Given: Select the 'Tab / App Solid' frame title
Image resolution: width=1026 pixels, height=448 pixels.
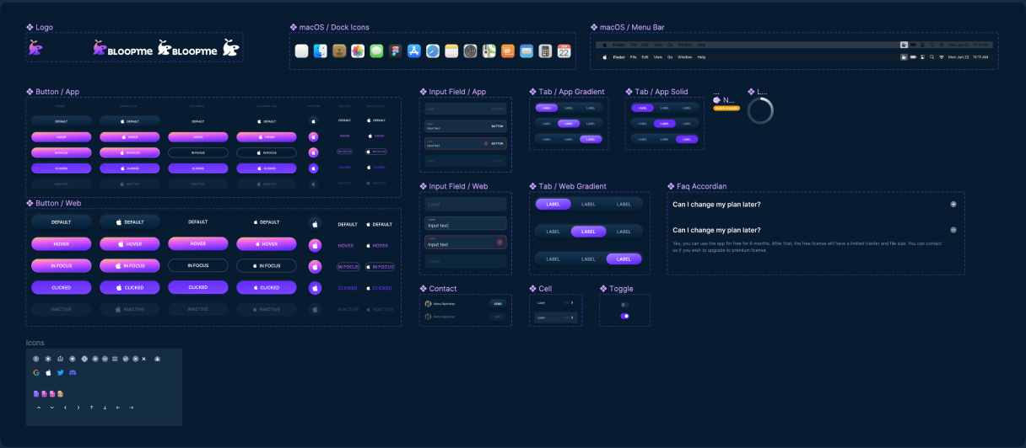Looking at the screenshot, I should (661, 91).
